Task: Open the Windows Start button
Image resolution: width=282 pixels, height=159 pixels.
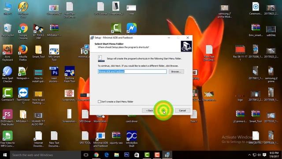Action: [5, 155]
